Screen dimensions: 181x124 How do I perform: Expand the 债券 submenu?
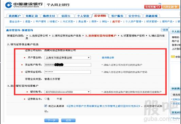pos(95,21)
